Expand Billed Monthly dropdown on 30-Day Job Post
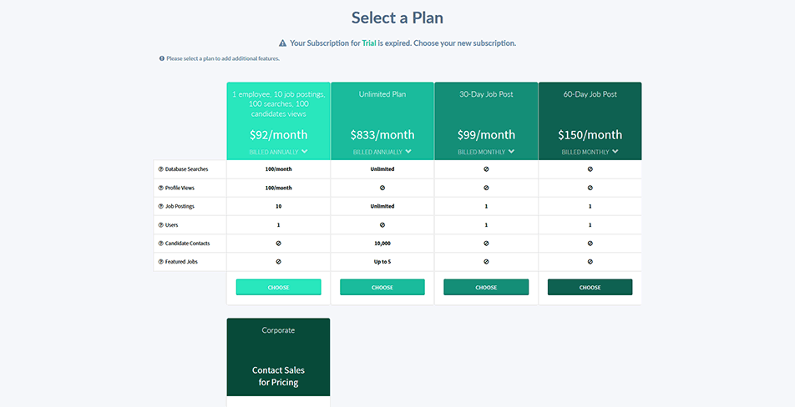 click(486, 152)
